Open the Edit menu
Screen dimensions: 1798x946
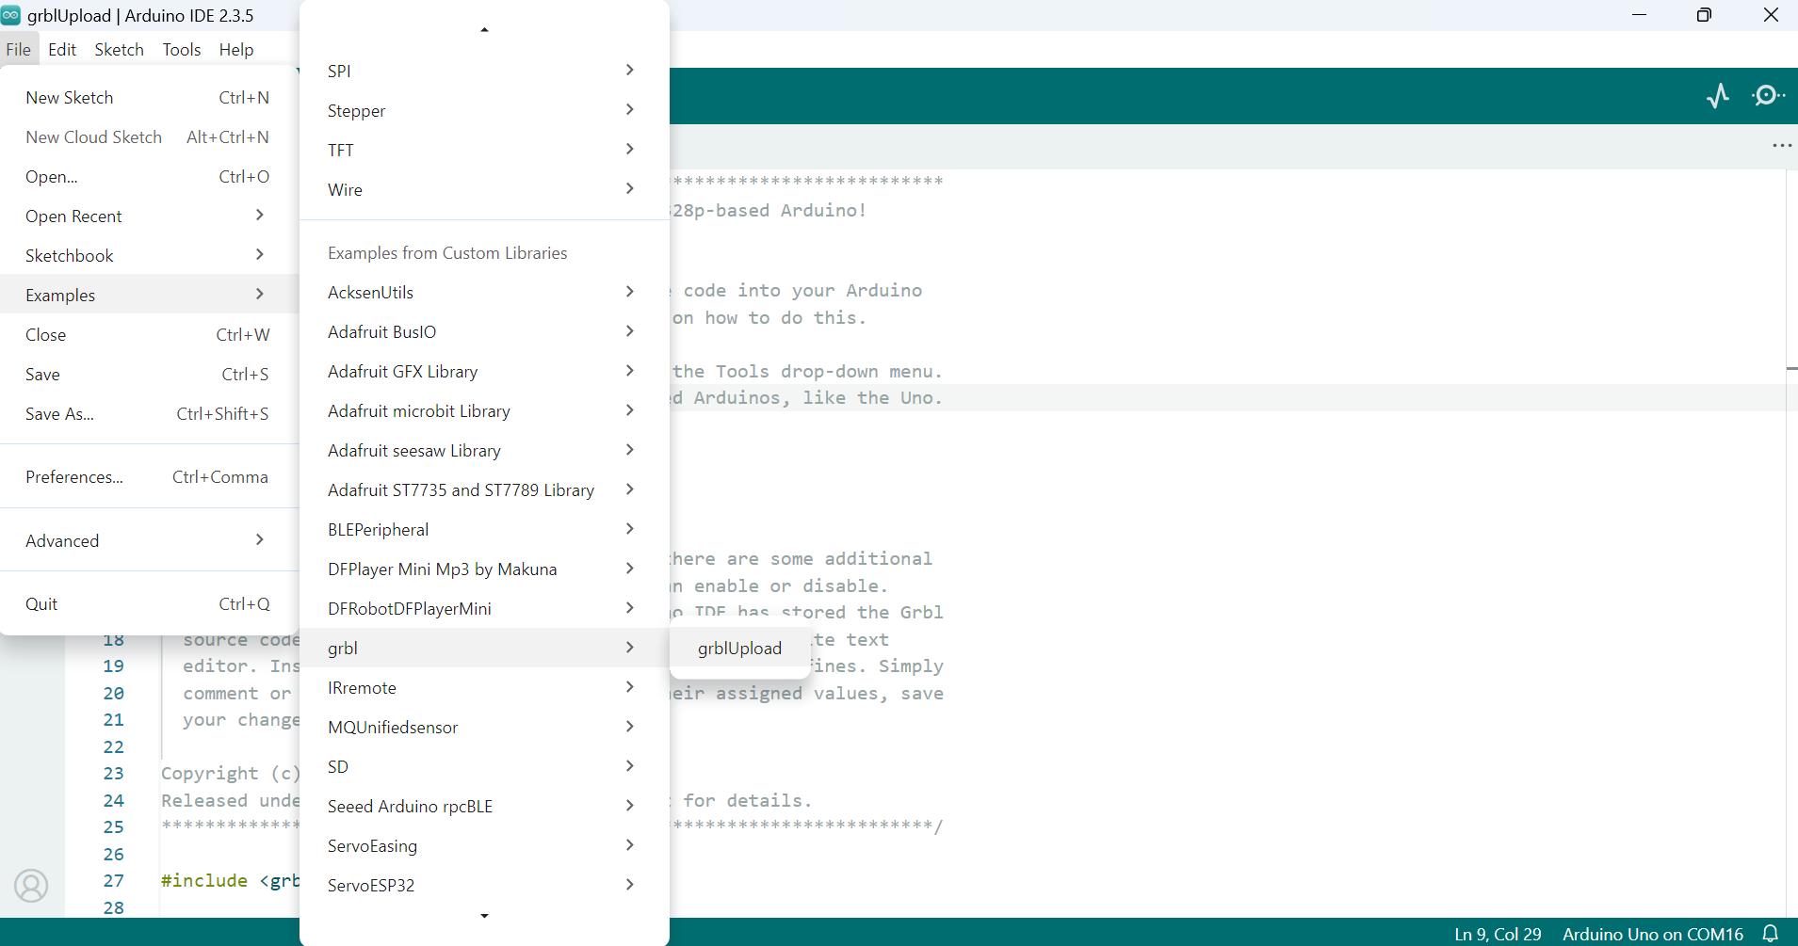pyautogui.click(x=62, y=50)
